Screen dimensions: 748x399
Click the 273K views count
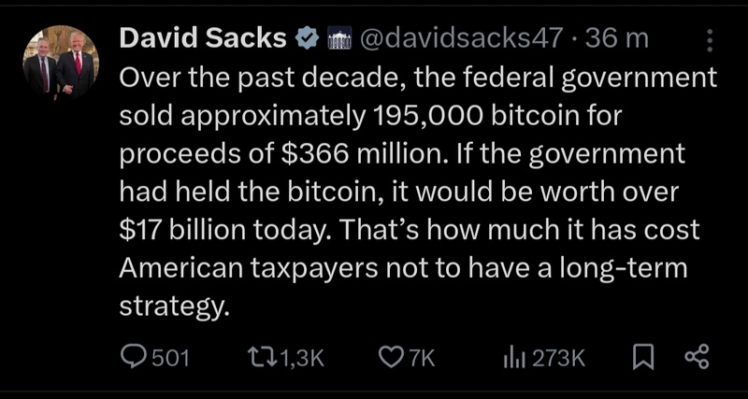tap(558, 357)
